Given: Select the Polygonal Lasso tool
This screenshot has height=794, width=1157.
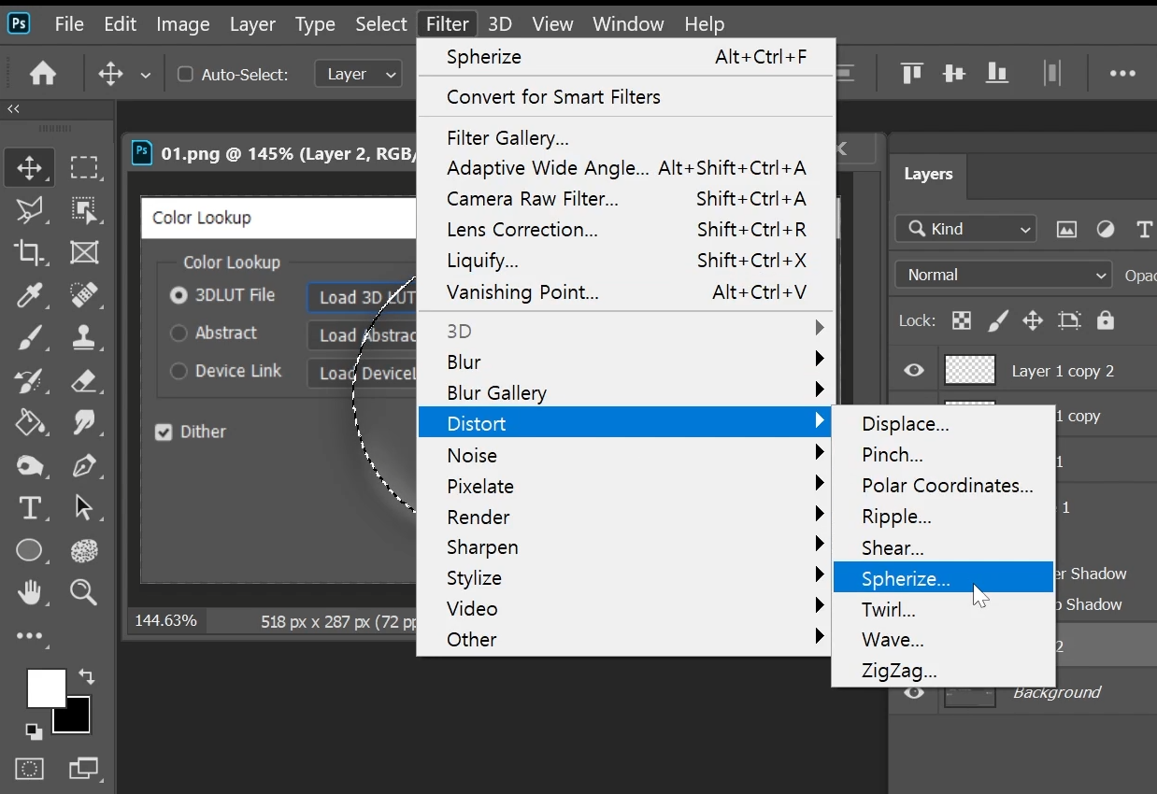Looking at the screenshot, I should [29, 210].
